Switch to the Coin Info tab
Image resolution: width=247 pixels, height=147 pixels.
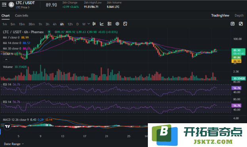point(21,15)
